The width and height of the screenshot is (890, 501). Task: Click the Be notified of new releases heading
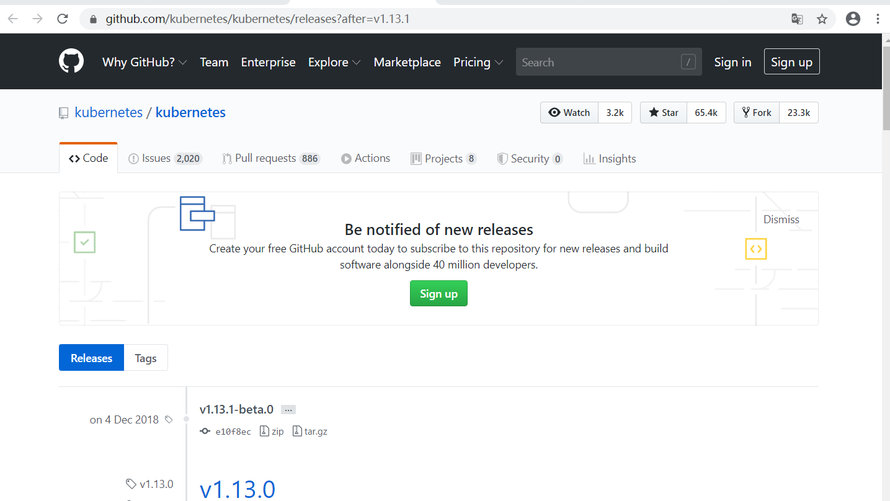(438, 229)
